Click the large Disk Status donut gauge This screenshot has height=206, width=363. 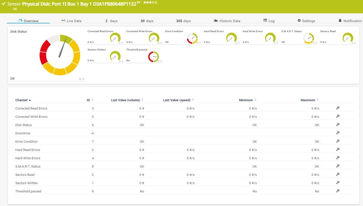click(x=60, y=55)
